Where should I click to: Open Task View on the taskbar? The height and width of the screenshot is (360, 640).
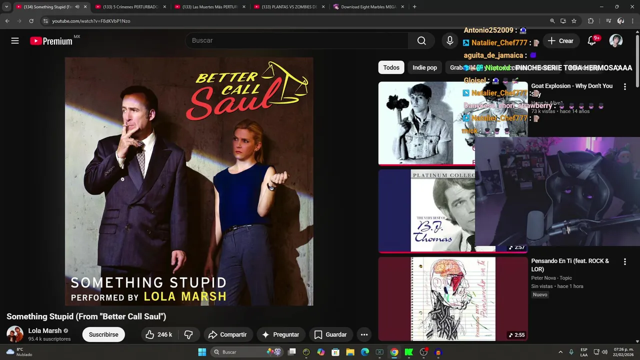pyautogui.click(x=292, y=352)
